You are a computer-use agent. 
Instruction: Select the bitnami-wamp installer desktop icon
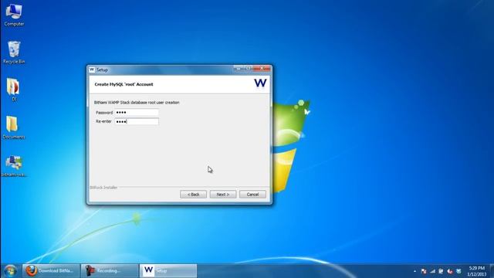click(14, 165)
